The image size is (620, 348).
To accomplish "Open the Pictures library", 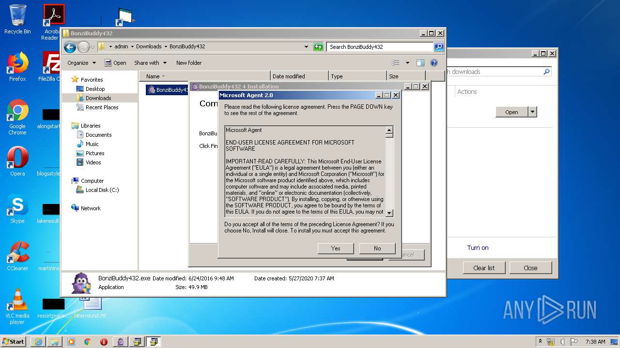I will (x=91, y=153).
